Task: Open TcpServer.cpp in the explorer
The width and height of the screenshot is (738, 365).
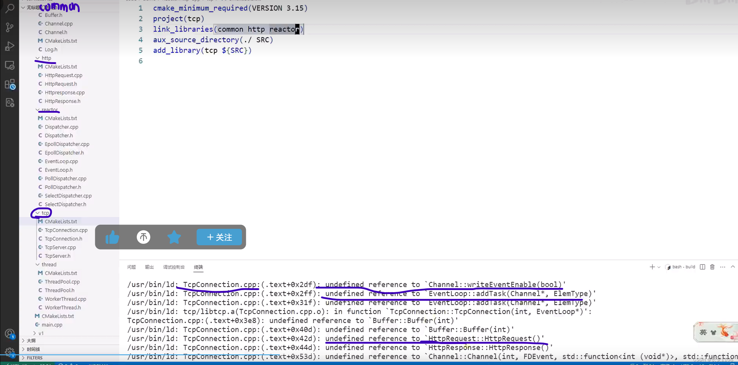Action: (60, 247)
